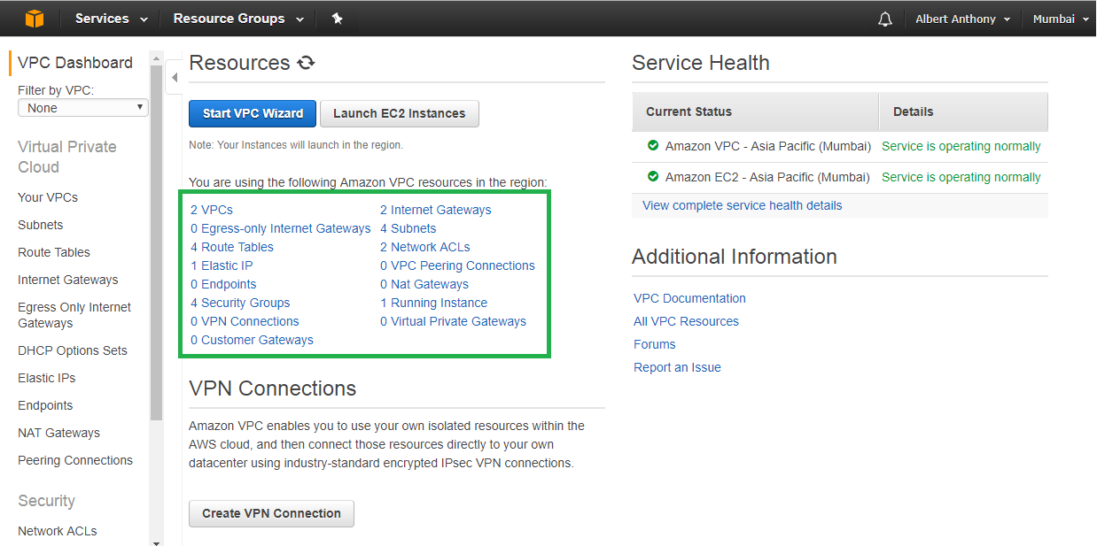Click Start VPC Wizard button

pyautogui.click(x=253, y=113)
